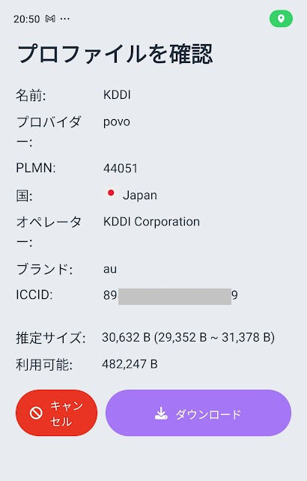Click the red キャンセル button
Image resolution: width=307 pixels, height=481 pixels.
pyautogui.click(x=56, y=413)
